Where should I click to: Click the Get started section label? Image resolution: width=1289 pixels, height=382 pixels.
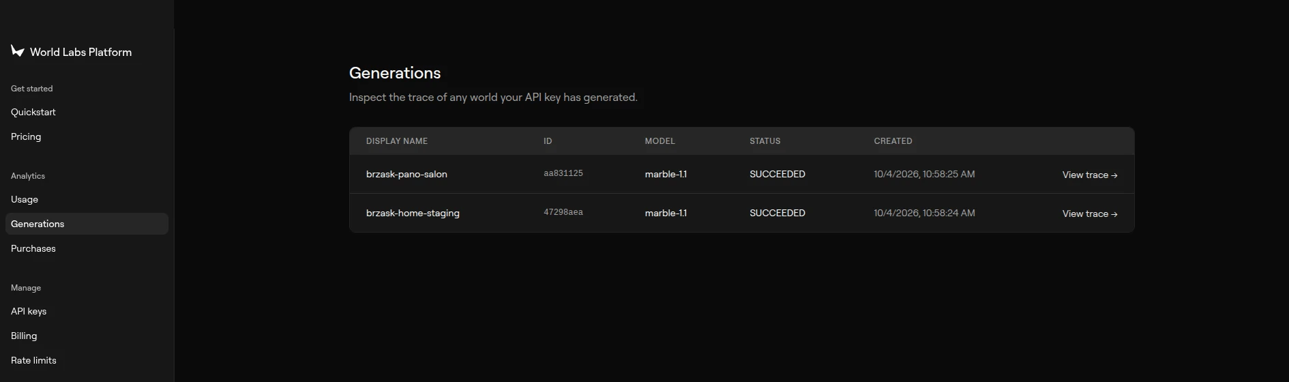[31, 89]
